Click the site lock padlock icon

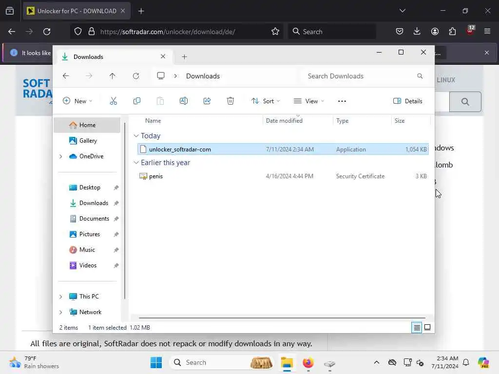coord(92,32)
